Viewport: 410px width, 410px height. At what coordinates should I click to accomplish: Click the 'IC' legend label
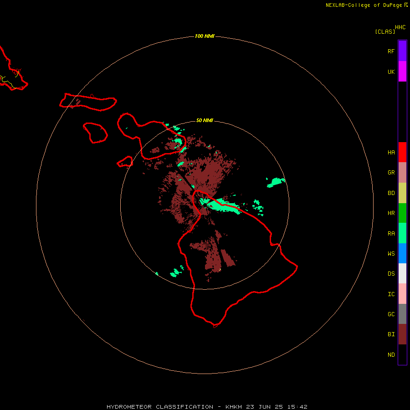[391, 294]
